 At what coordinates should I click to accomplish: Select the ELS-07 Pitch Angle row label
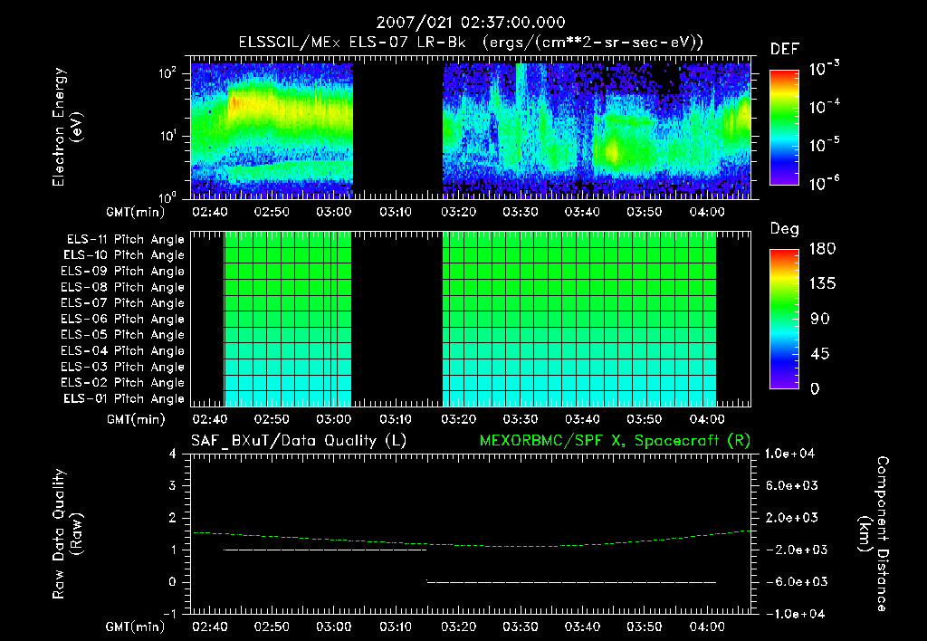point(123,302)
